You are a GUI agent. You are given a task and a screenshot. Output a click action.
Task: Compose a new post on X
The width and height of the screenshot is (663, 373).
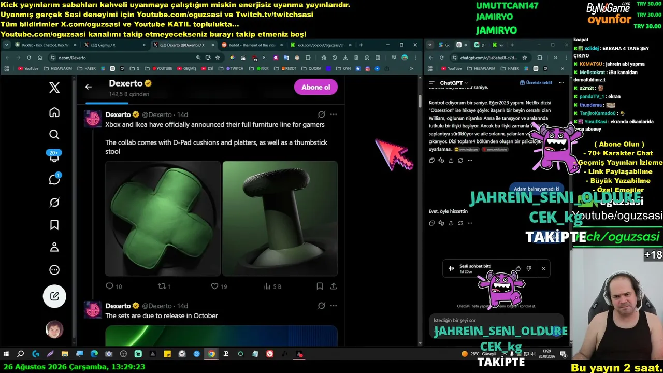(x=54, y=296)
